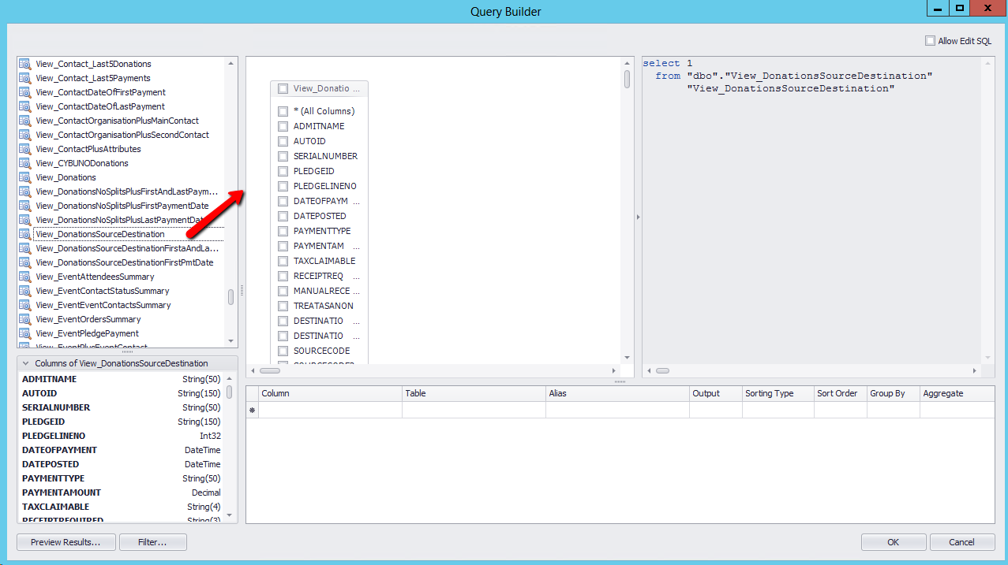Click the View_EventAttendeesSummary view icon

[x=24, y=277]
